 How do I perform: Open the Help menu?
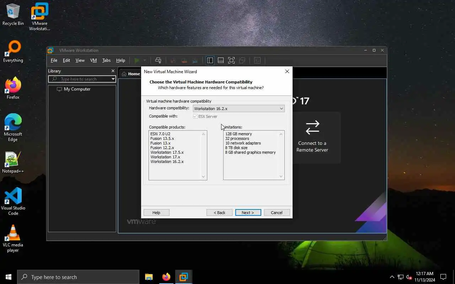pos(121,60)
